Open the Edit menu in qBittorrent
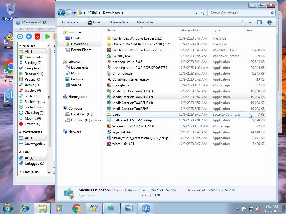286x214 pixels. (30, 29)
